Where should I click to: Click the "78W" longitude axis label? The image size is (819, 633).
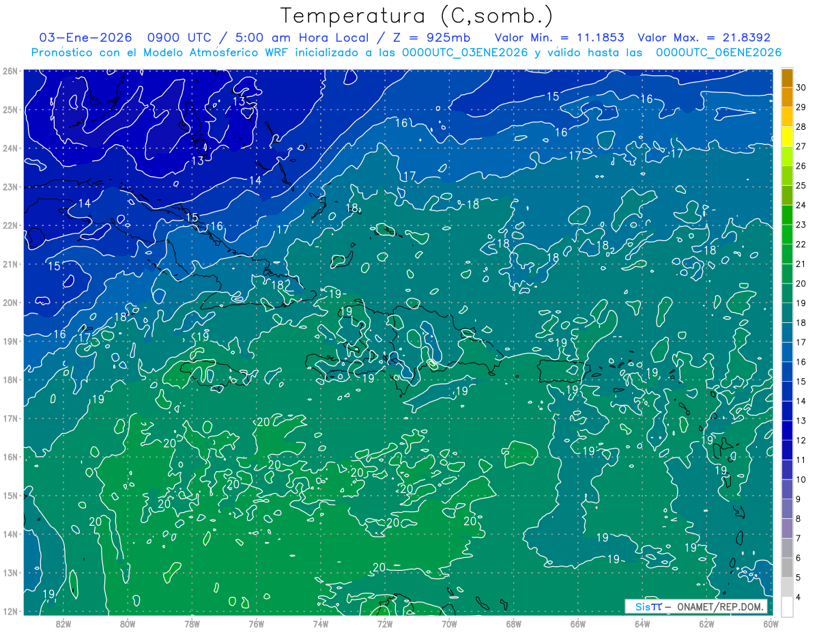pyautogui.click(x=192, y=623)
